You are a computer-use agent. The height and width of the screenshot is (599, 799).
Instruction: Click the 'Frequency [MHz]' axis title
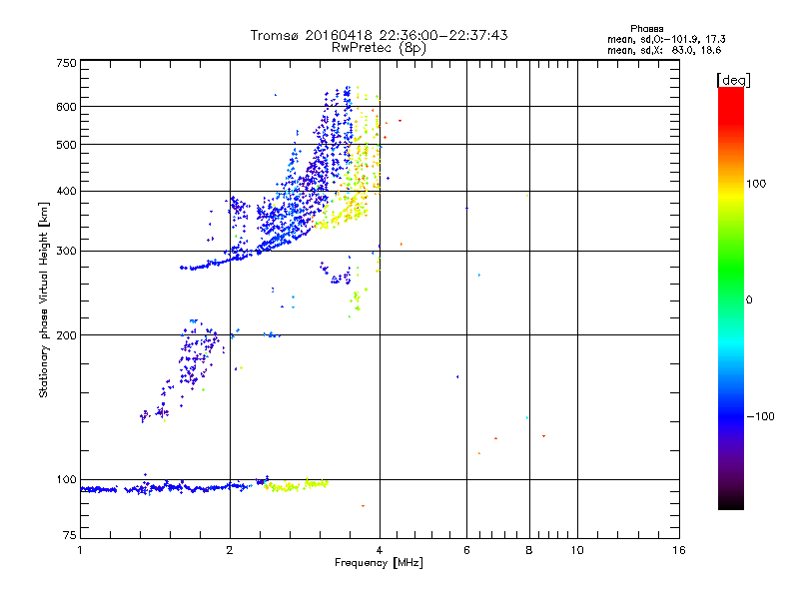tap(379, 563)
